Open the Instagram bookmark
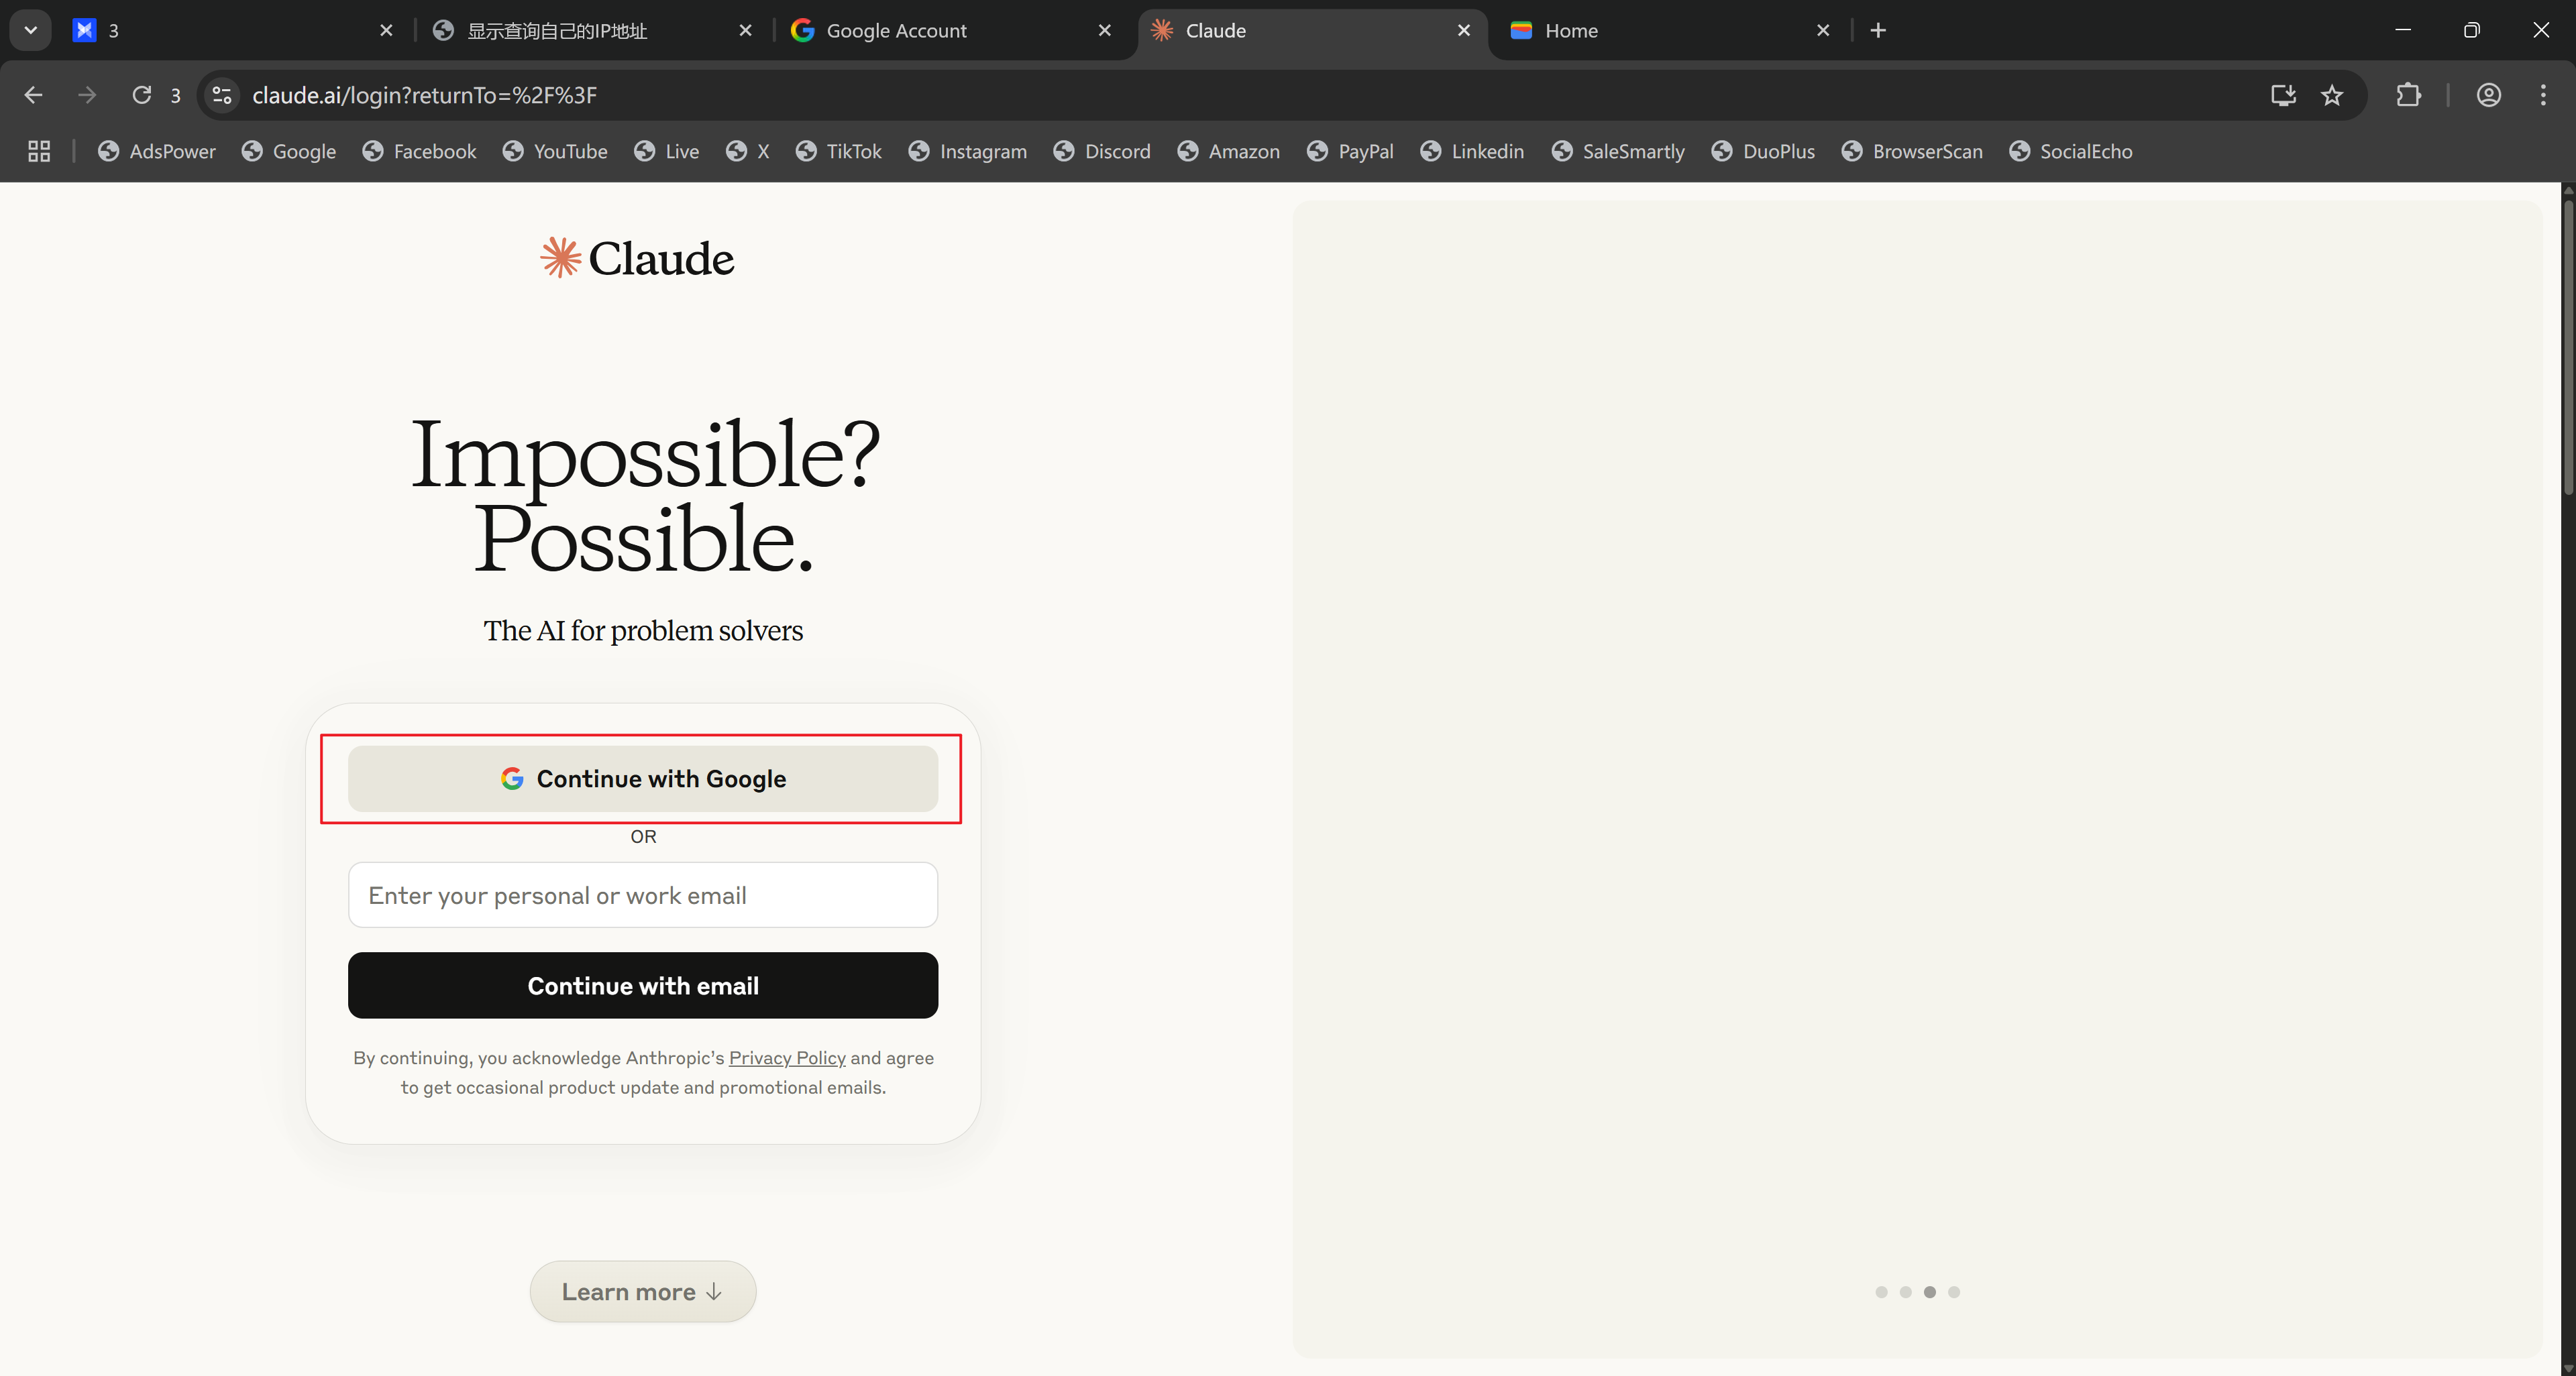 (967, 151)
